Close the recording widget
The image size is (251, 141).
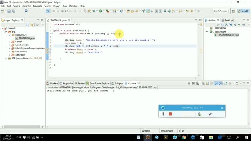click(x=222, y=108)
